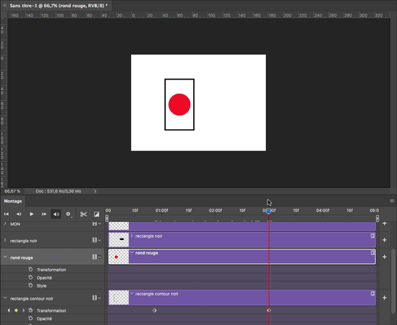Screen dimensions: 397x325
Task: Step back to previous frame
Action: (x=19, y=214)
